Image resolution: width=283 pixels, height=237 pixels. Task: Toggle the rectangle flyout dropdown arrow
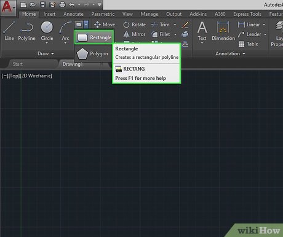pos(86,25)
